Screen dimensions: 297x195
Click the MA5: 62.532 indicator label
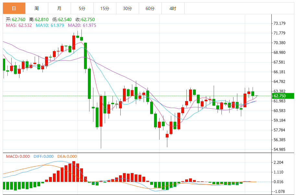(19, 25)
